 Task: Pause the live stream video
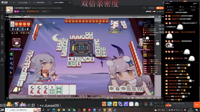pos(7,98)
